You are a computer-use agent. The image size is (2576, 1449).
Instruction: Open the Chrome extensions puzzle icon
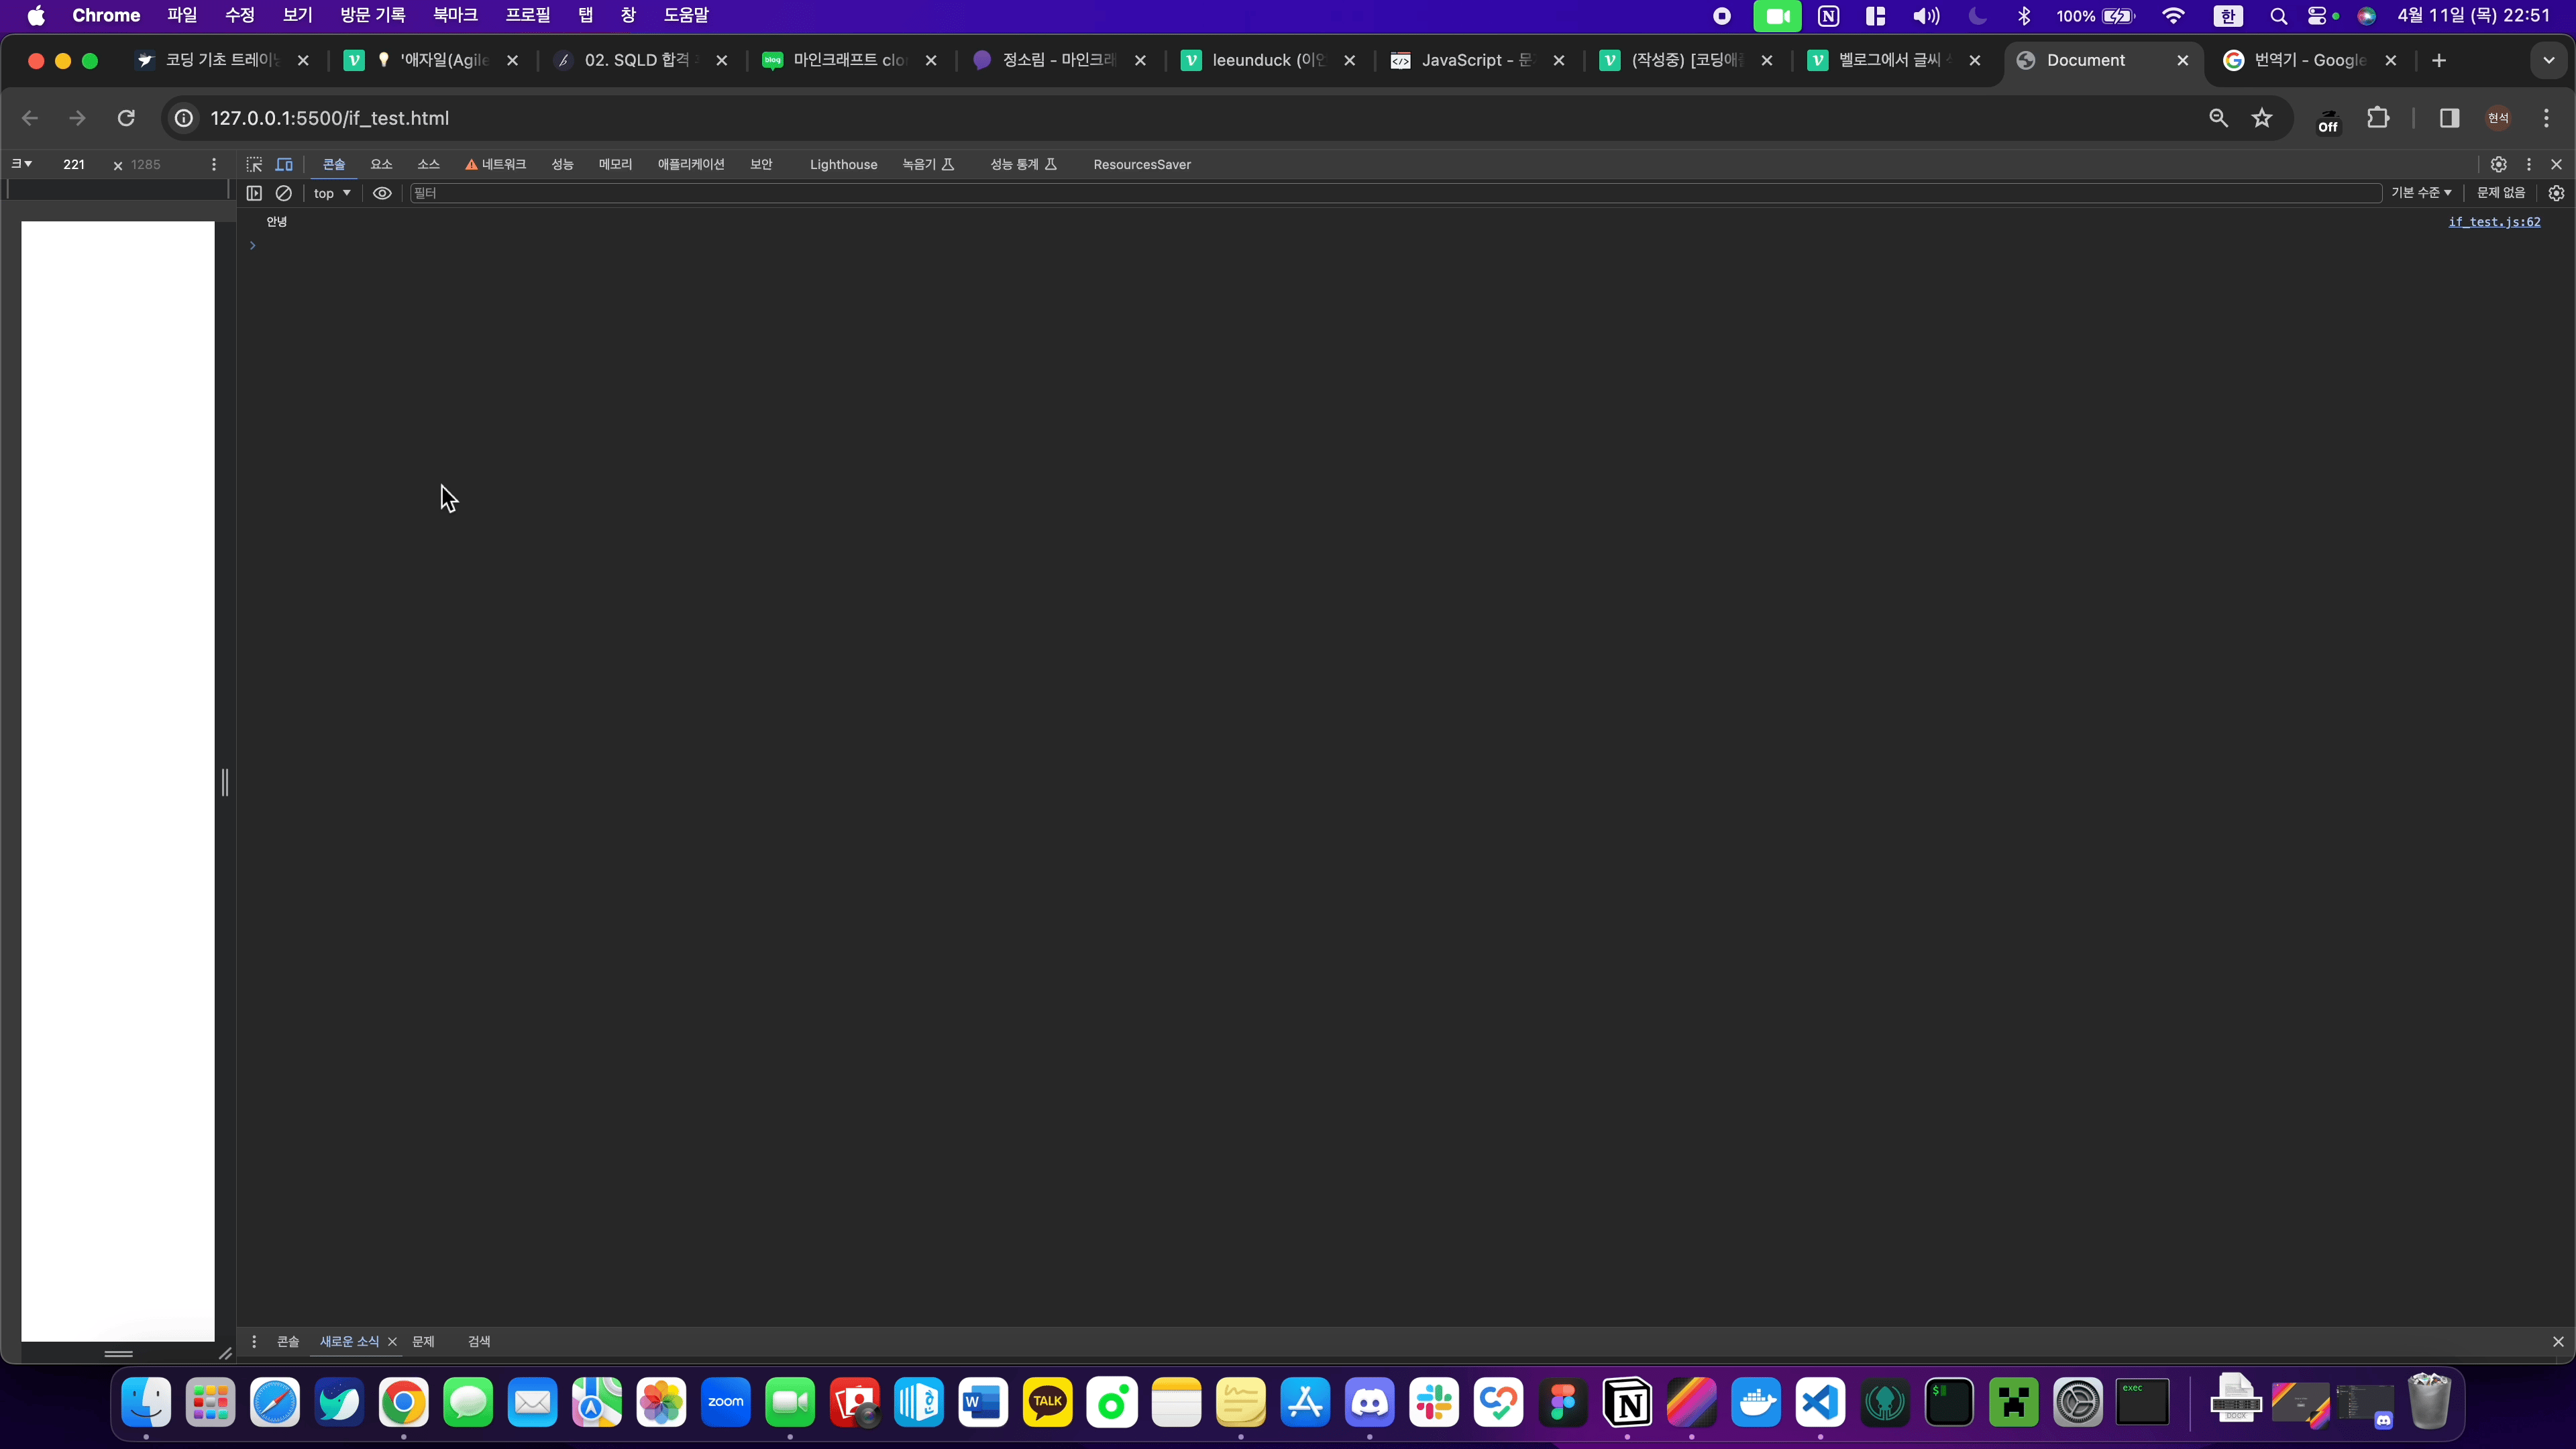[x=2378, y=118]
